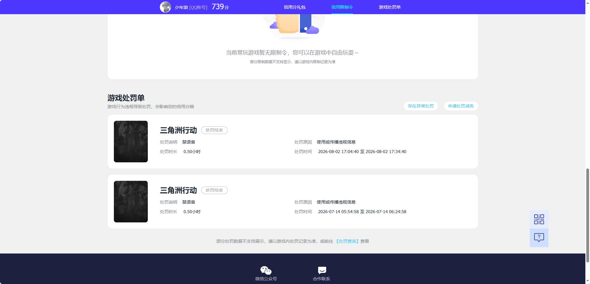This screenshot has height=284, width=590.
Task: Click the 合作联系 footer label
Action: (322, 279)
